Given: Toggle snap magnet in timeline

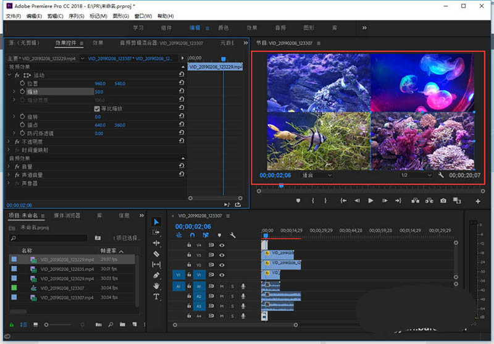Looking at the screenshot, I should 192,235.
